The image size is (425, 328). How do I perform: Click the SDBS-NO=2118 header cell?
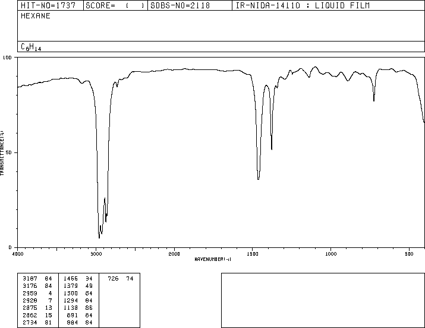(190, 5)
